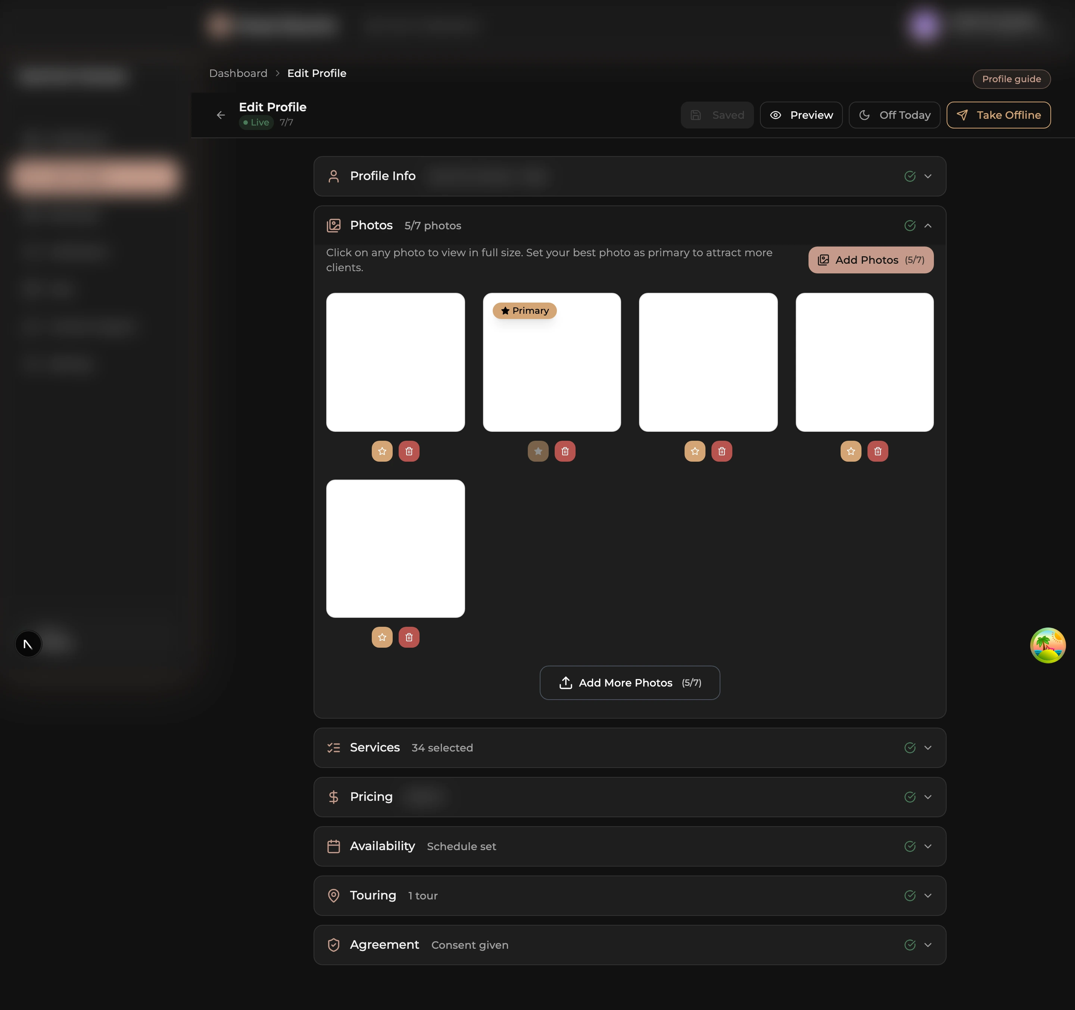
Task: Click the round black N logo badge
Action: coord(28,644)
